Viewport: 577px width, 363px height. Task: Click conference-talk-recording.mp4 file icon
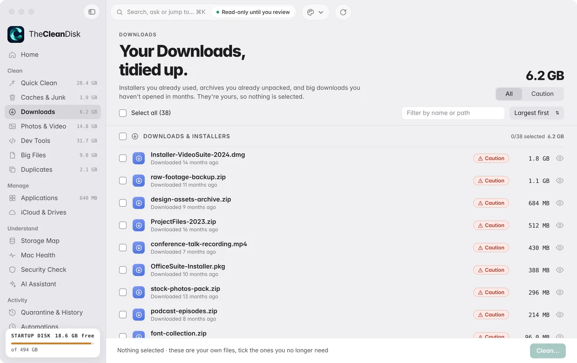click(139, 248)
